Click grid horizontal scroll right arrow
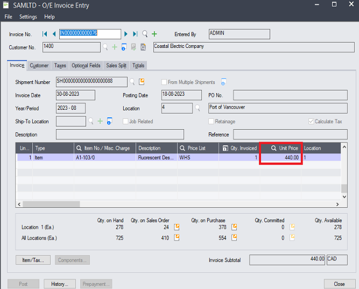 click(337, 205)
